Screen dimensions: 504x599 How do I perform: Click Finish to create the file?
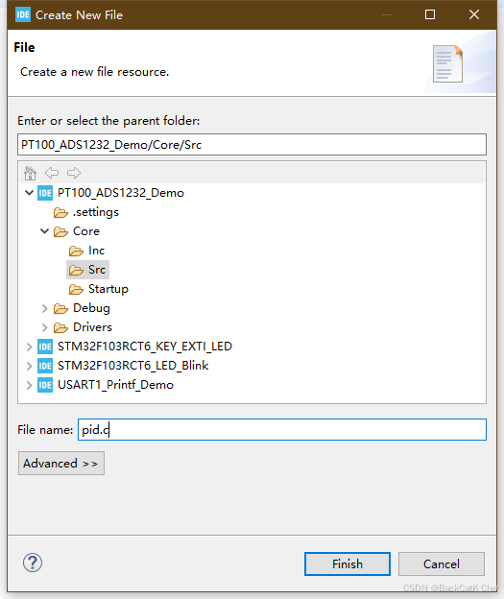pos(348,563)
